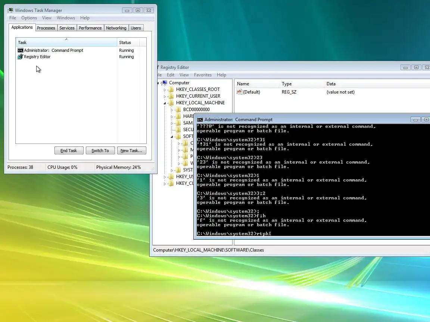The height and width of the screenshot is (322, 430).
Task: Minimize the Registry Editor window
Action: click(405, 67)
